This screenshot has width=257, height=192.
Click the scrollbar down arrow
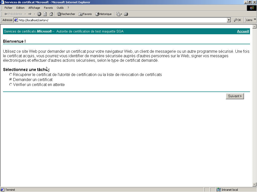[254, 185]
